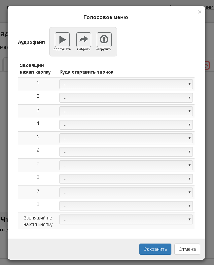The width and height of the screenshot is (214, 265).
Task: Click the Аудиофайл label
Action: tap(31, 42)
